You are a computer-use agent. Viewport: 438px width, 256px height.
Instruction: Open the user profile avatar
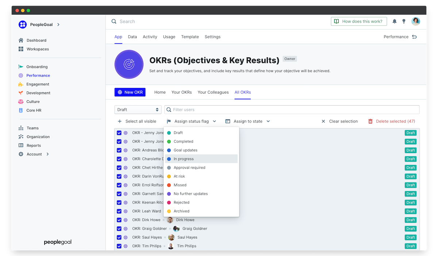pos(416,21)
